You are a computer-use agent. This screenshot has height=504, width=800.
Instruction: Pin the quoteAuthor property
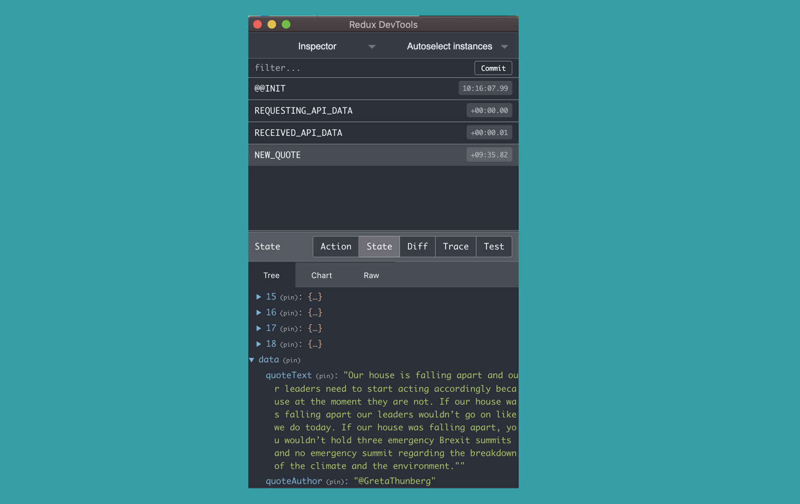click(335, 482)
